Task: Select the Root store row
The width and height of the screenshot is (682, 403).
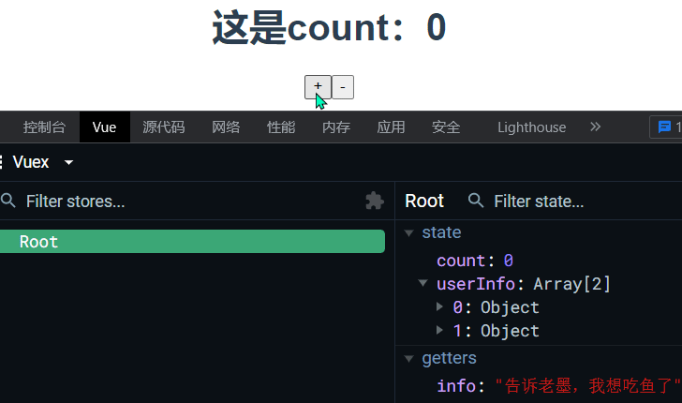Action: [192, 242]
